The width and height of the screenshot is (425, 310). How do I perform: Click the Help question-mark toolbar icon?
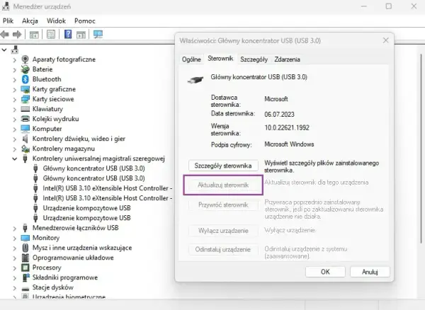68,35
